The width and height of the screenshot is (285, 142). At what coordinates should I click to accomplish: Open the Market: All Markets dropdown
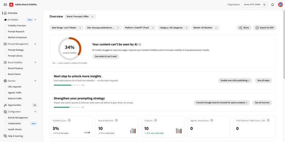pyautogui.click(x=205, y=28)
